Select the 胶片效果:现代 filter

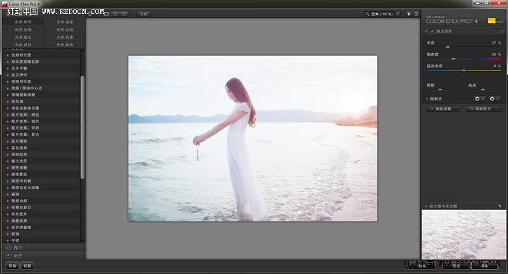pos(41,121)
